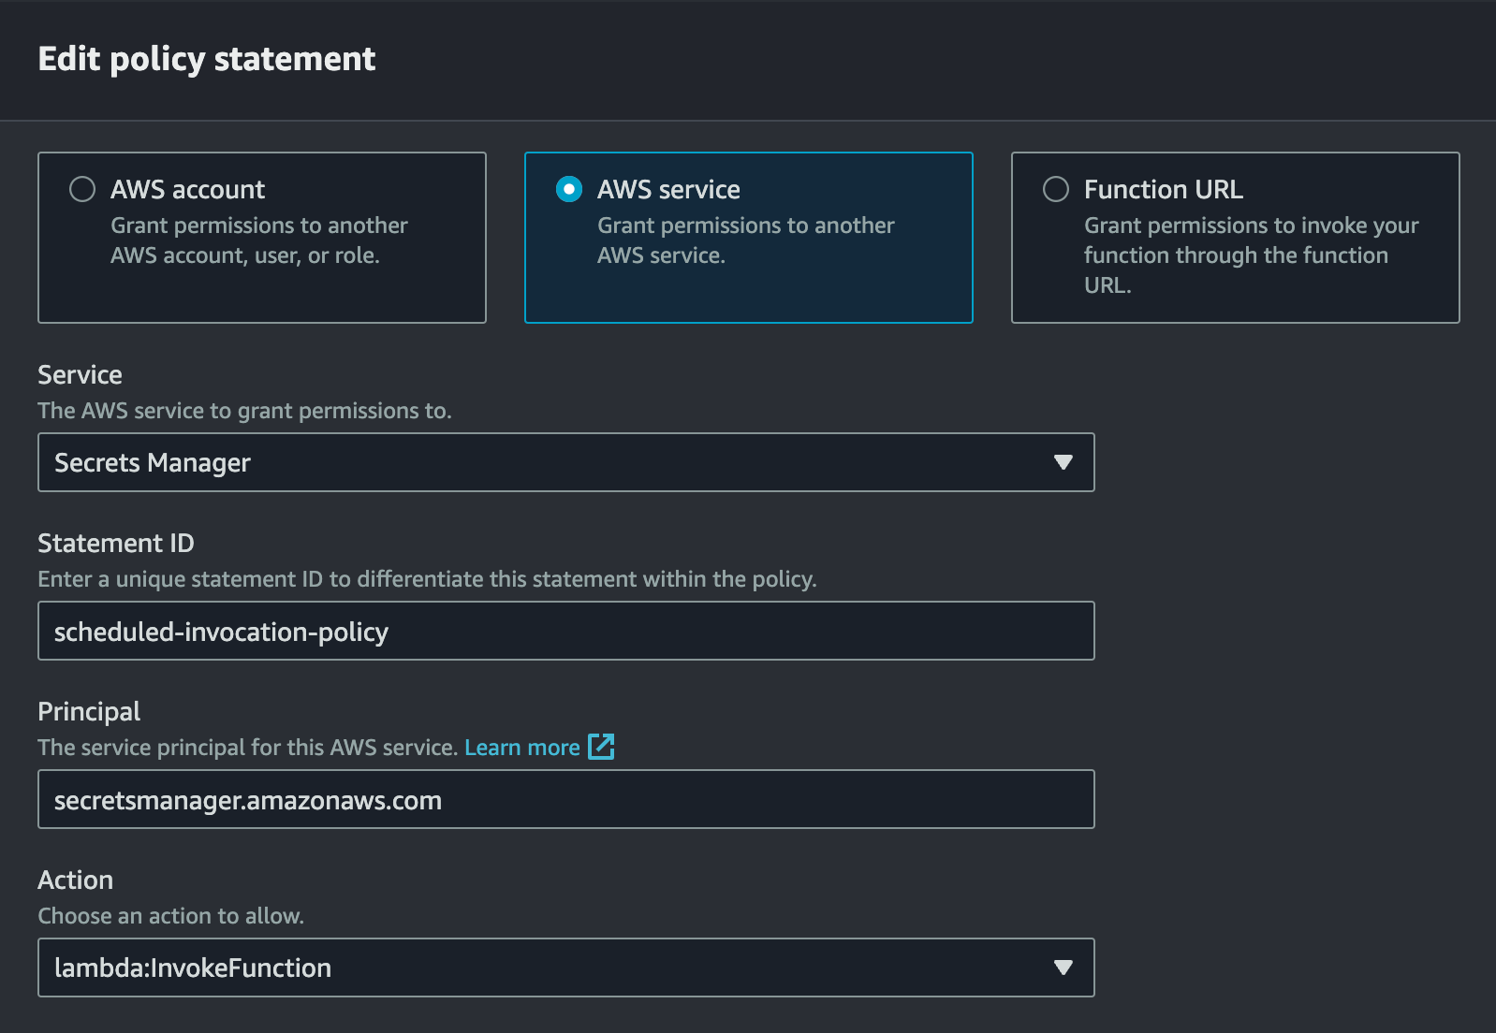Open the Learn more link for Principal
Screen dimensions: 1496x1033
pos(522,748)
